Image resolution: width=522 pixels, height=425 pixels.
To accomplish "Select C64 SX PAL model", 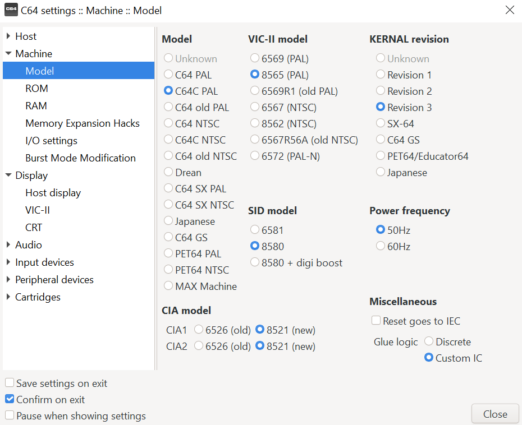I will tap(195, 188).
